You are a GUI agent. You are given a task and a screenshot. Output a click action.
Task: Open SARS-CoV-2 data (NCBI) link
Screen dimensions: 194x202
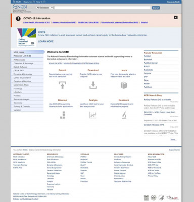pyautogui.click(x=88, y=22)
